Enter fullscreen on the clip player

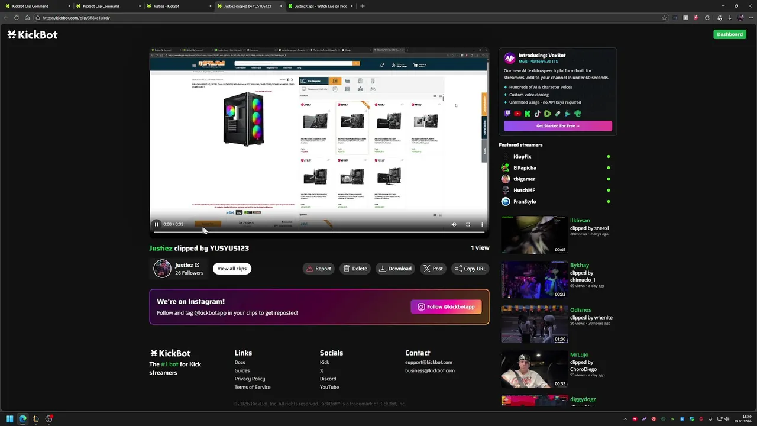[x=468, y=224]
